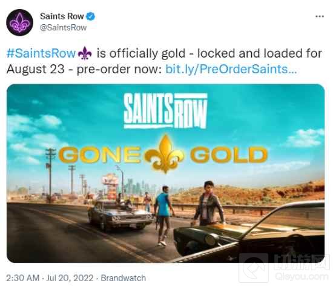
Task: Click the Qieyou.com watermark text
Action: tap(302, 277)
